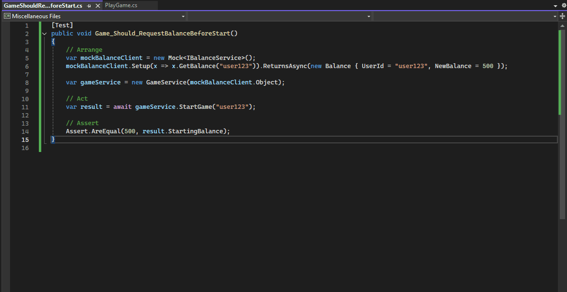The width and height of the screenshot is (567, 292).
Task: Click Mock<IBalanceService> on line 5
Action: point(206,58)
